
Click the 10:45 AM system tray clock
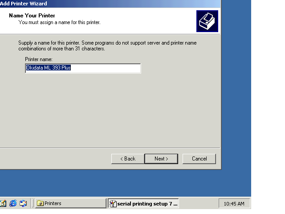[x=234, y=204]
